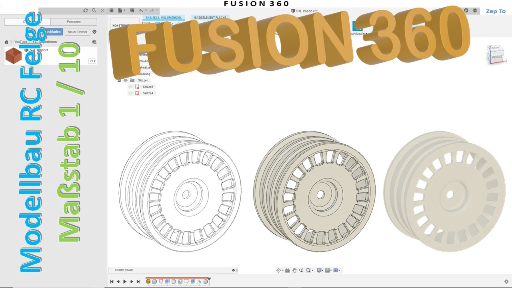Viewport: 512px width, 288px height.
Task: Open the STL Import design thumbnail
Action: pyautogui.click(x=14, y=56)
